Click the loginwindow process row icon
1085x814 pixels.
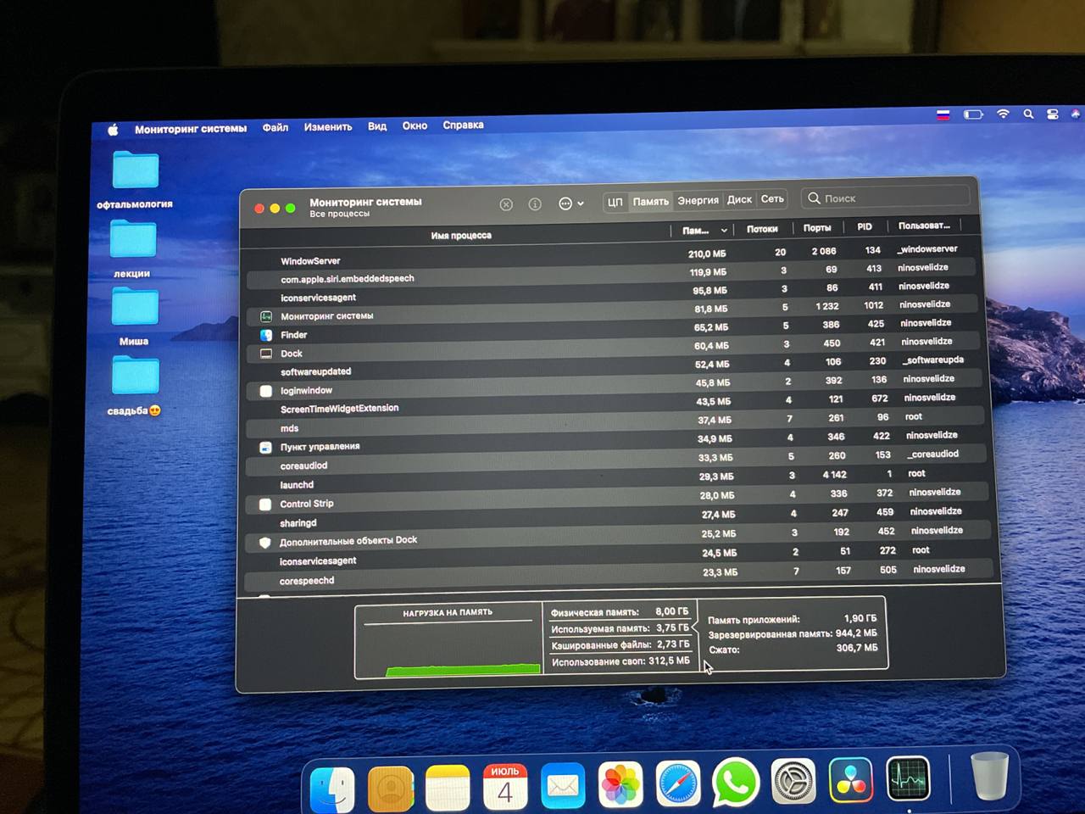(x=265, y=391)
